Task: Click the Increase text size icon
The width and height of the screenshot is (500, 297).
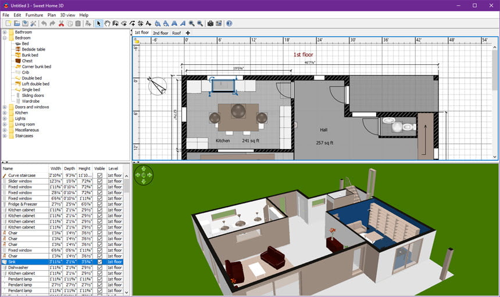Action: click(x=158, y=23)
